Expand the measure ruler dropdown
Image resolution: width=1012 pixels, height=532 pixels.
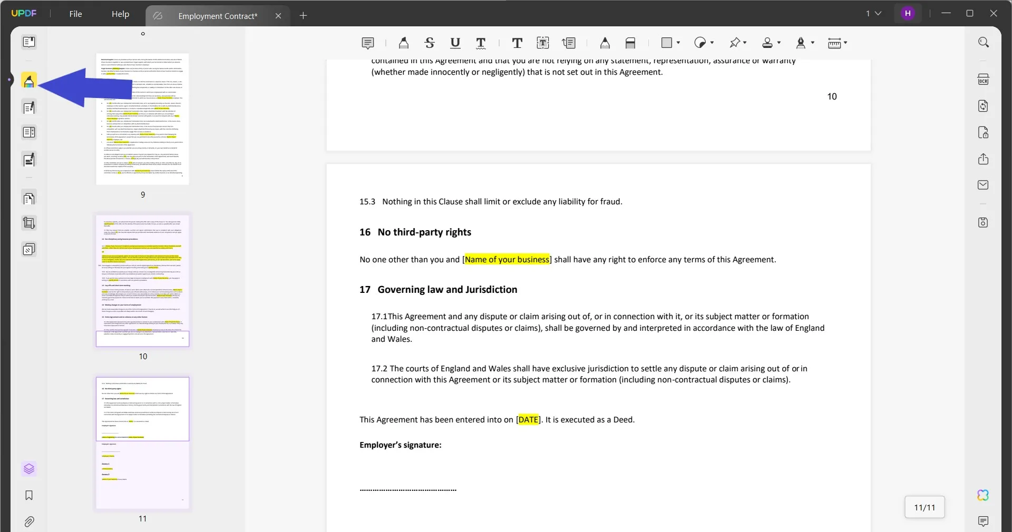click(x=845, y=43)
